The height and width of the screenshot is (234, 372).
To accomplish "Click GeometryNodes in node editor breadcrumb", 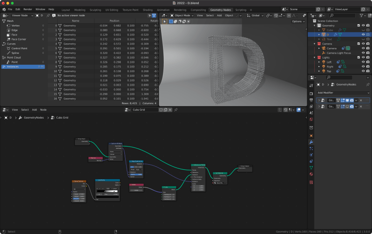I will point(34,118).
